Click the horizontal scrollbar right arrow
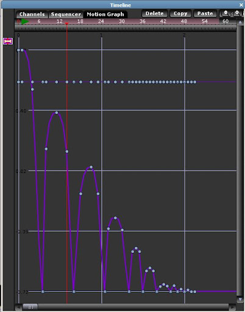Image resolution: width=245 pixels, height=312 pixels. pyautogui.click(x=232, y=307)
